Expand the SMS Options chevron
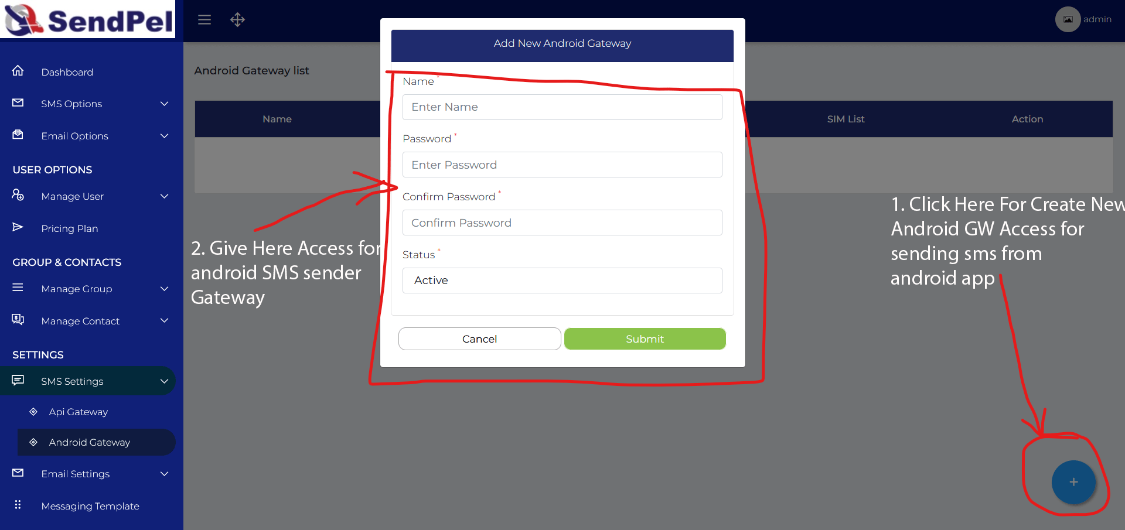 click(x=165, y=104)
